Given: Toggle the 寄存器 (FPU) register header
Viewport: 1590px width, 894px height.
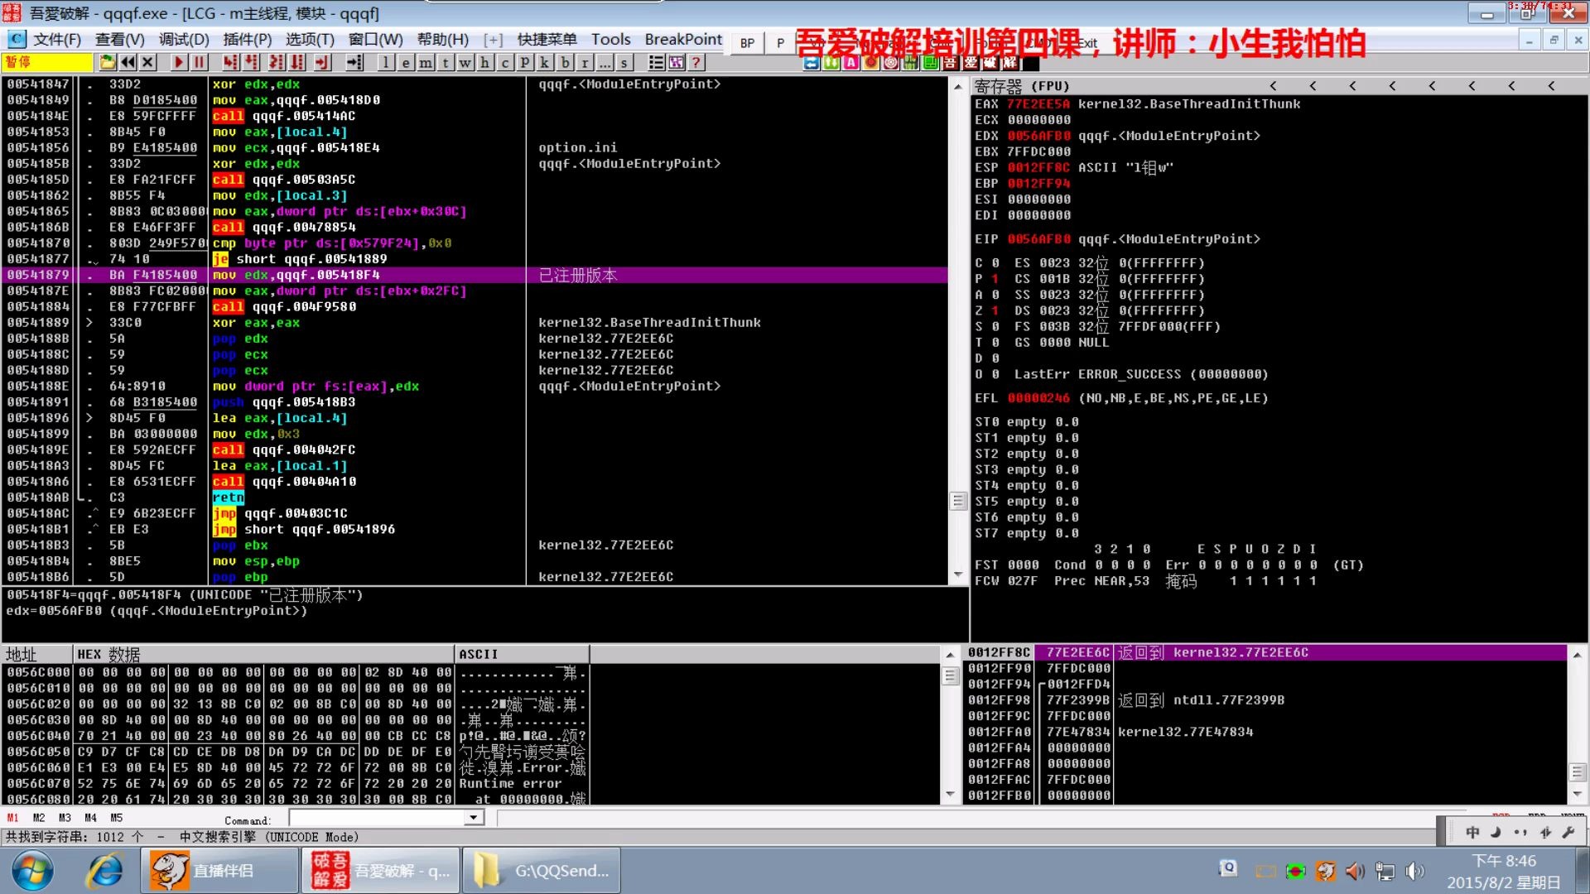Looking at the screenshot, I should click(1023, 86).
